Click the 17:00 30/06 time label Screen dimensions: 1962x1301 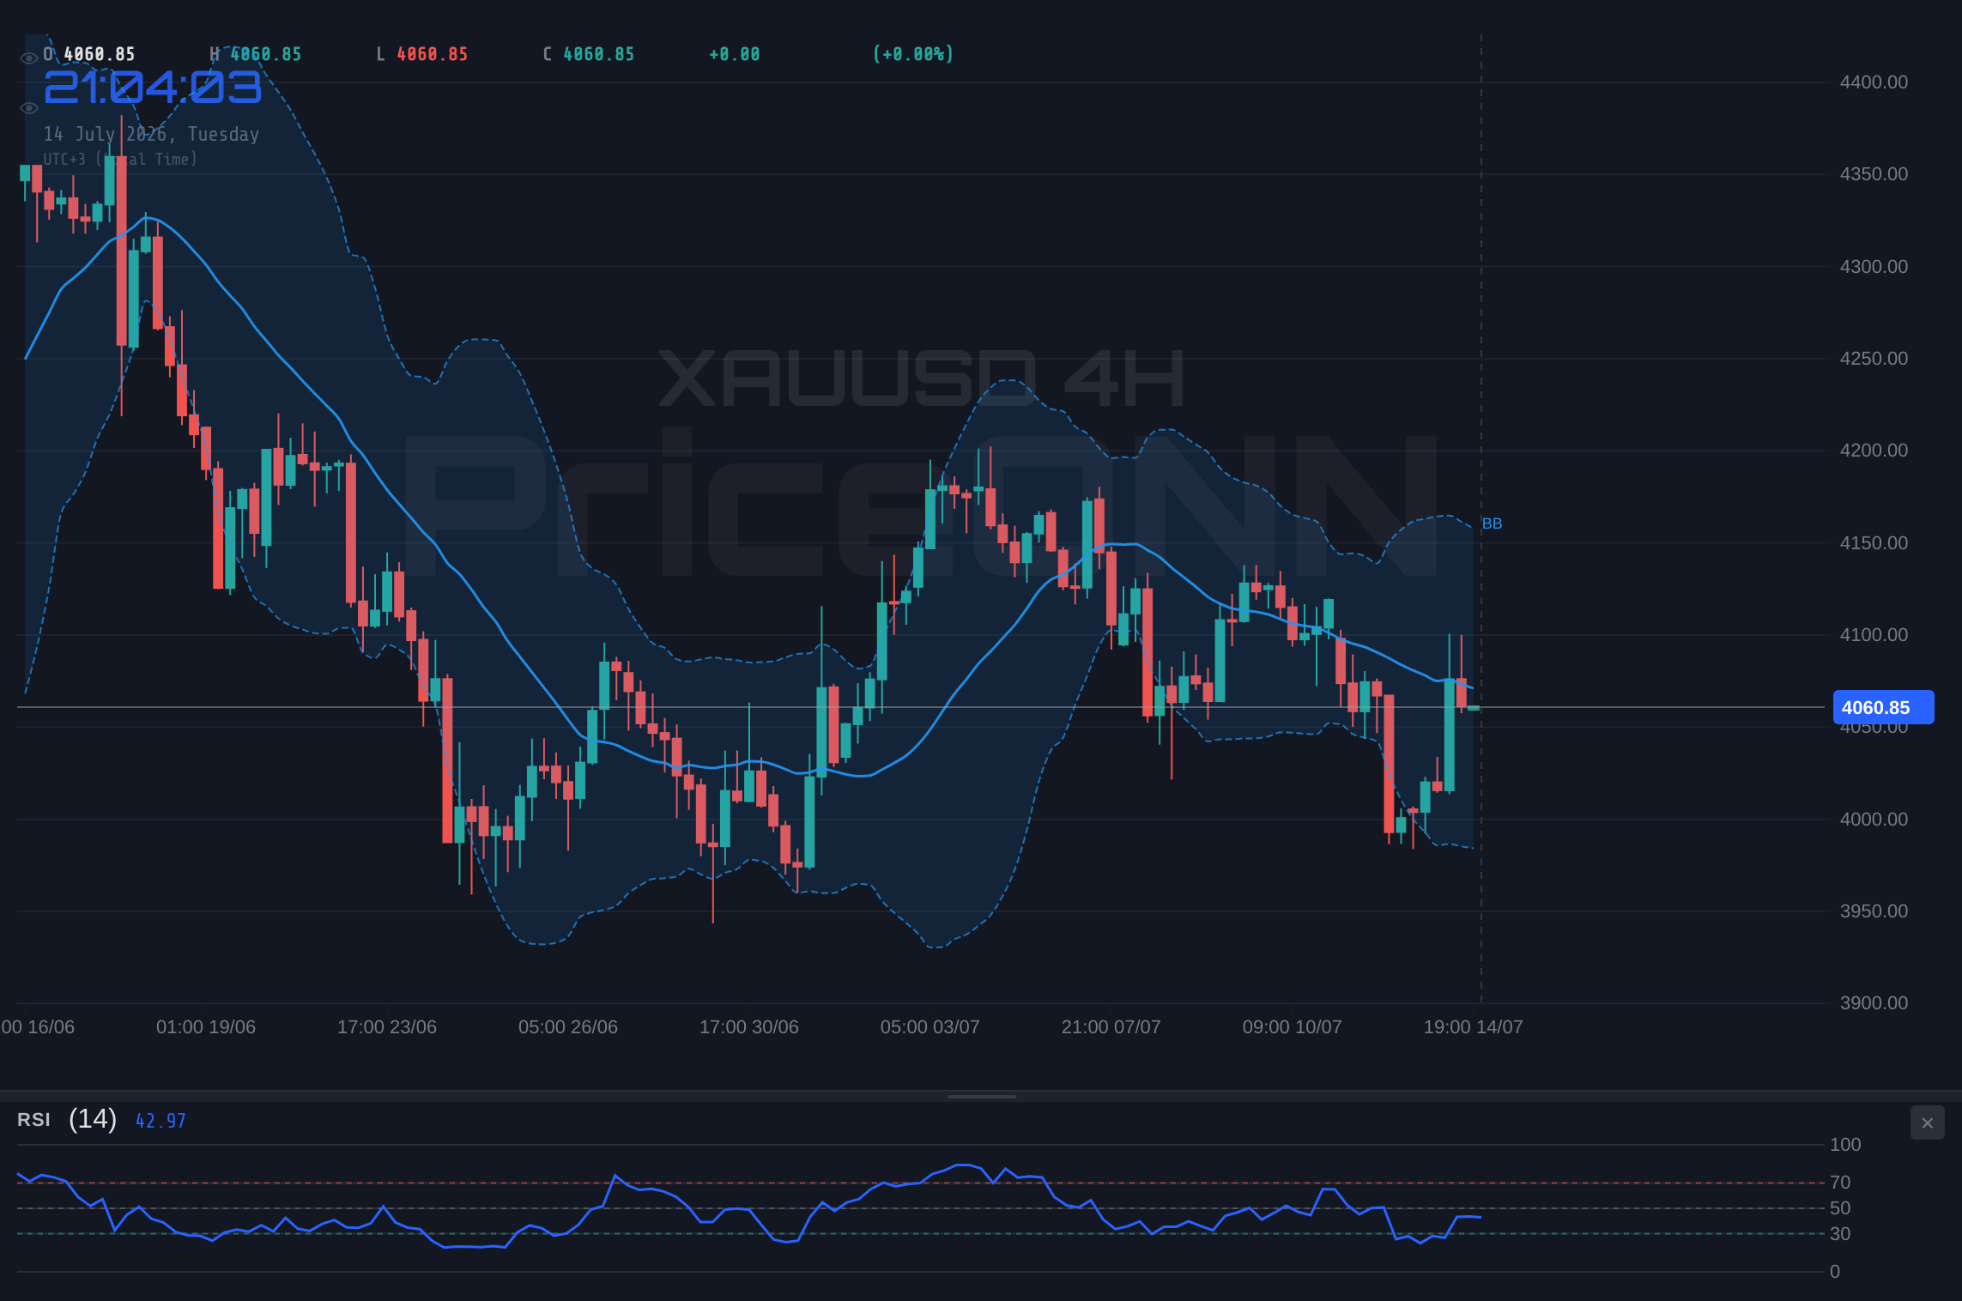749,1027
